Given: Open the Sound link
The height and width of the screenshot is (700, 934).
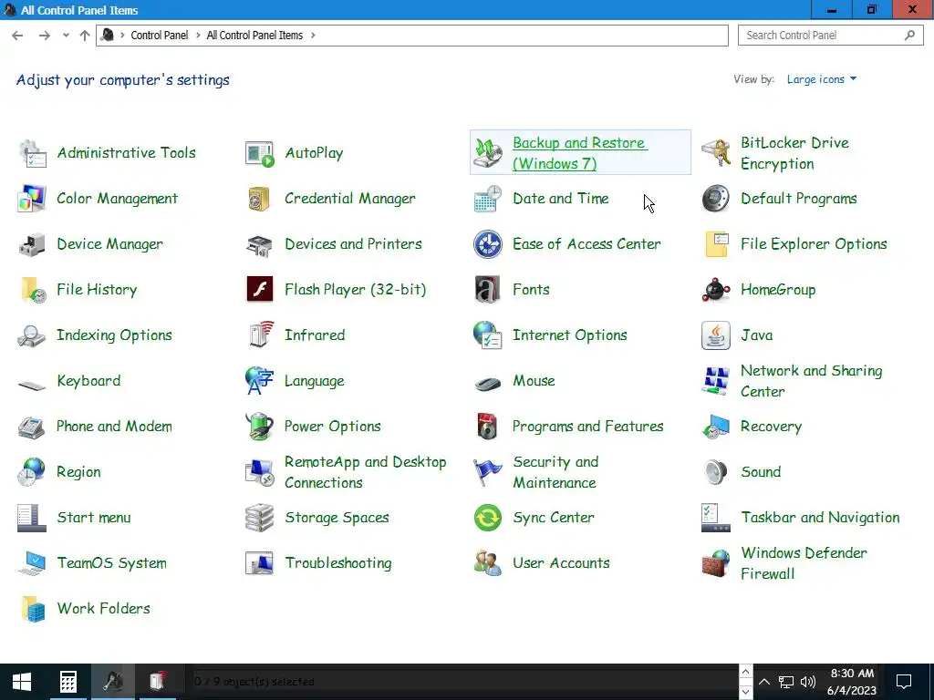Looking at the screenshot, I should click(761, 472).
